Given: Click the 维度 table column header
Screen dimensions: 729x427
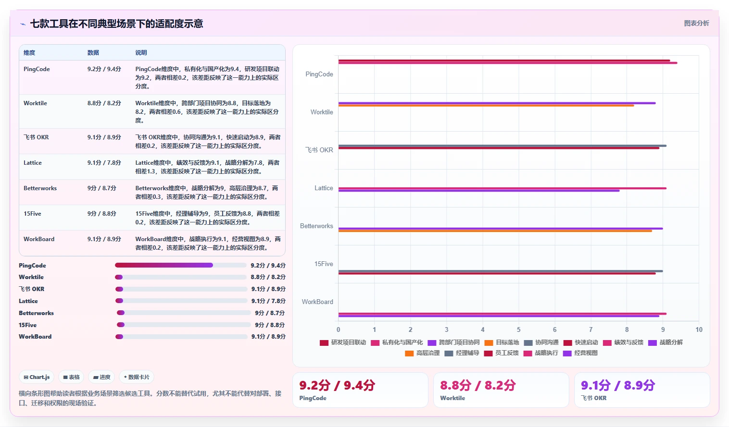Looking at the screenshot, I should point(29,53).
